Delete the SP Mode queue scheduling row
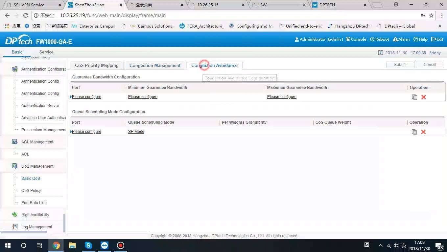This screenshot has height=252, width=447. click(423, 132)
